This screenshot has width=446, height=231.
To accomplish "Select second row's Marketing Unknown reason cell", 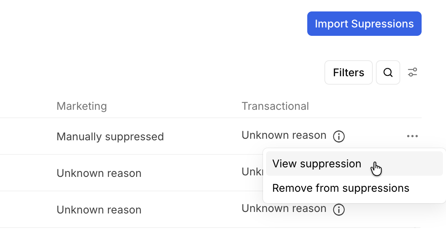I will click(x=99, y=173).
